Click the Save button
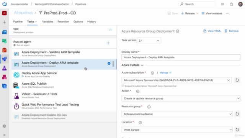 [x=173, y=13]
